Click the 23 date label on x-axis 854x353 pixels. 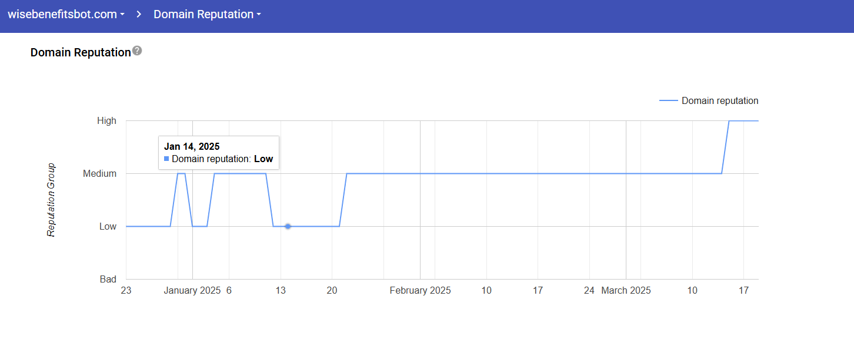pos(126,291)
